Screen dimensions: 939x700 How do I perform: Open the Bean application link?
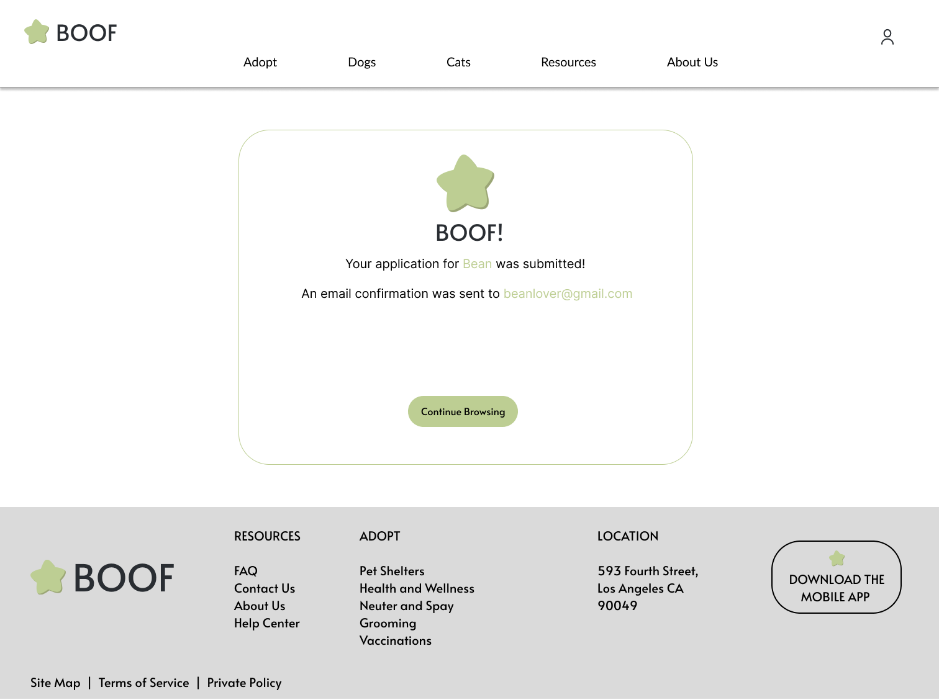tap(477, 264)
